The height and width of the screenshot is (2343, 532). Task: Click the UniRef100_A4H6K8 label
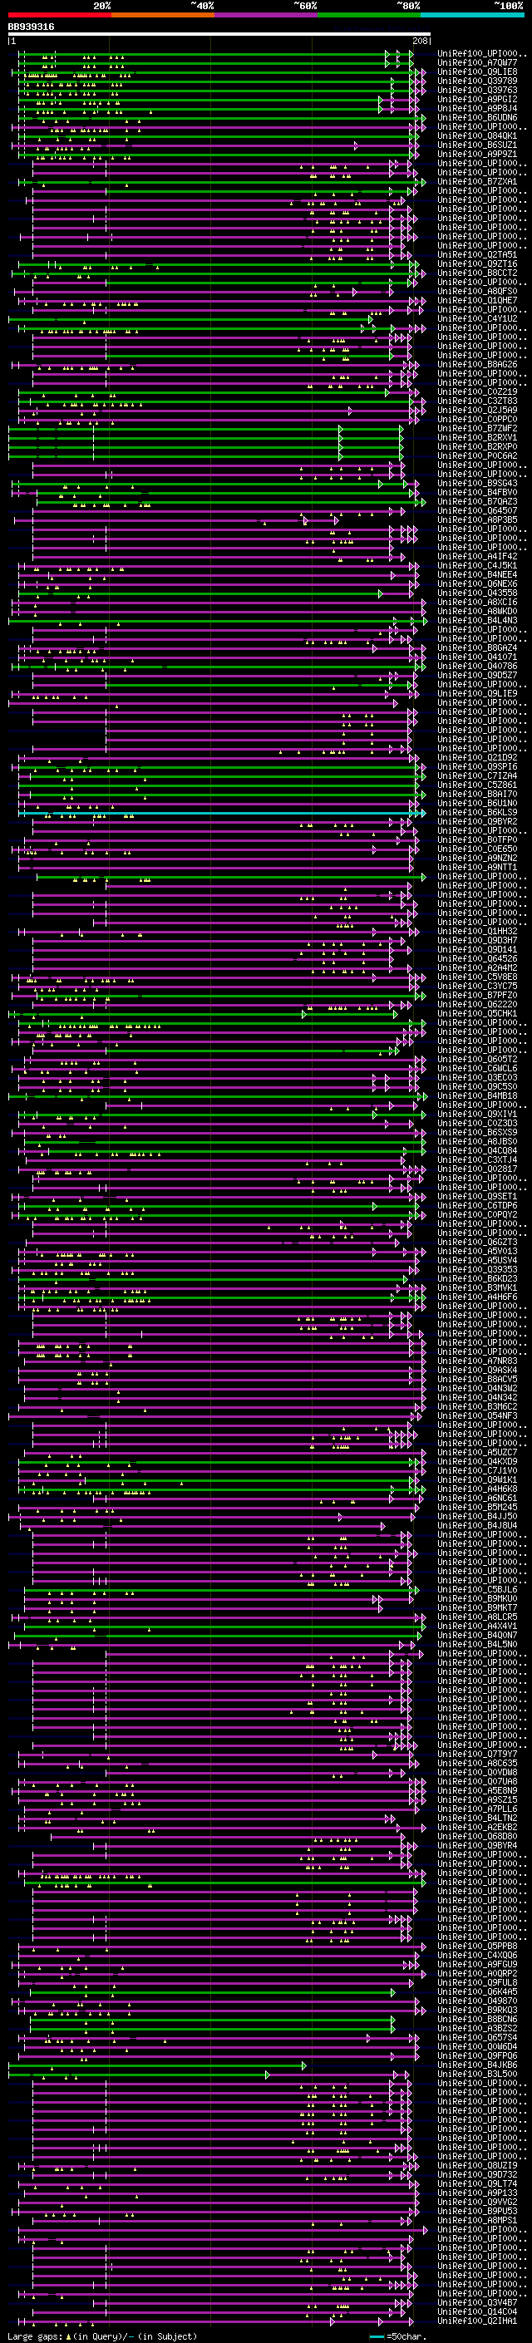coord(477,1489)
